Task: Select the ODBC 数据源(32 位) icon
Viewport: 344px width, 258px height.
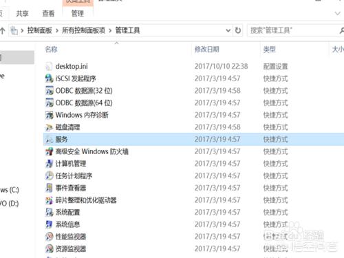Action: point(49,91)
